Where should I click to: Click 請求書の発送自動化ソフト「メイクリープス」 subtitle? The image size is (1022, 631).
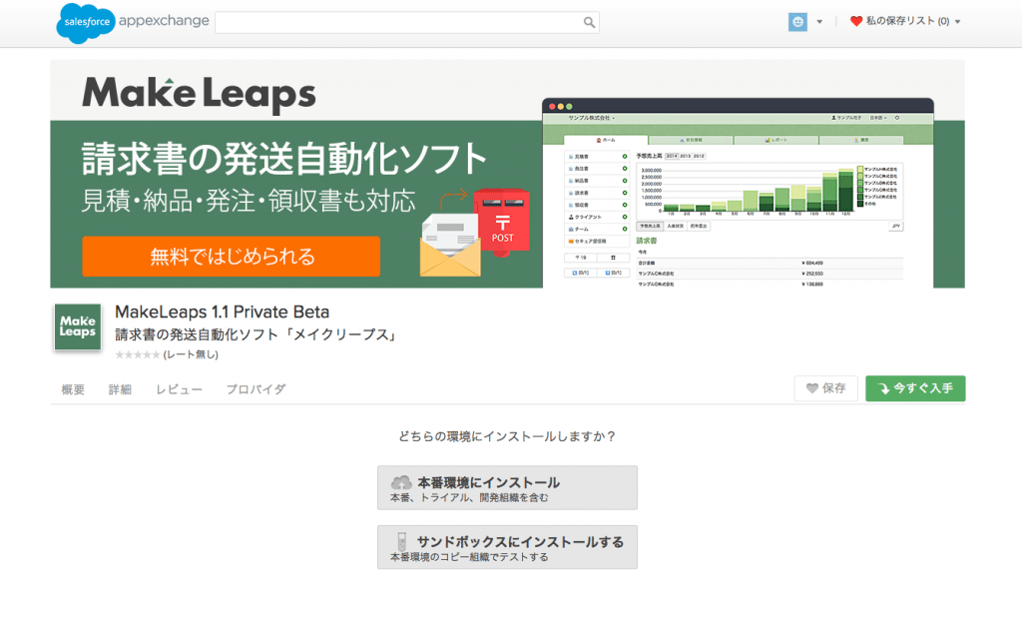pos(256,335)
